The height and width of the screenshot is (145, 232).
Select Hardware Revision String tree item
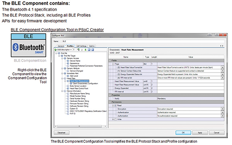[79, 101]
